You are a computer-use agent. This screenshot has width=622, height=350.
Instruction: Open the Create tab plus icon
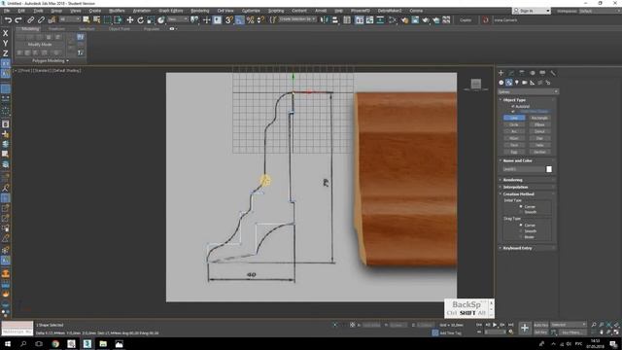[x=501, y=73]
